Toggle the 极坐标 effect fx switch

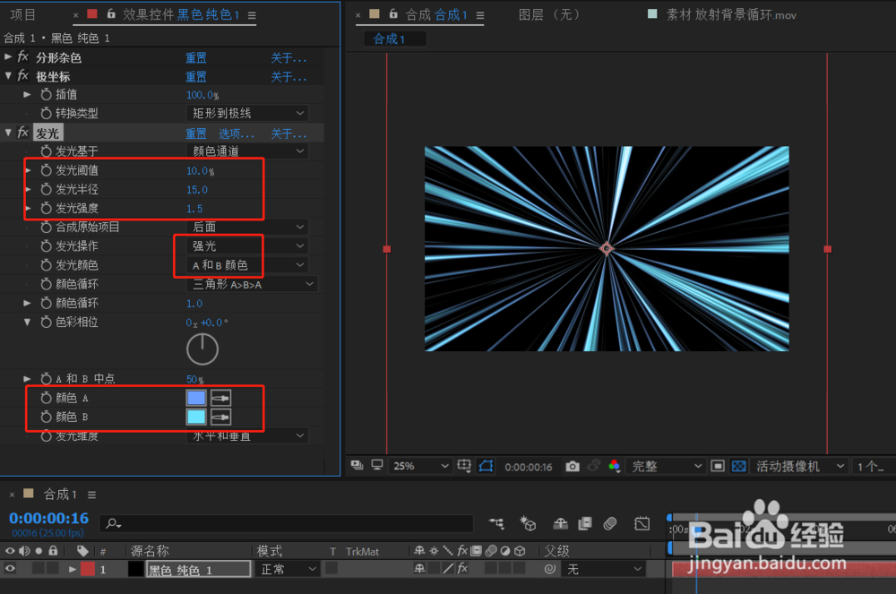coord(23,75)
